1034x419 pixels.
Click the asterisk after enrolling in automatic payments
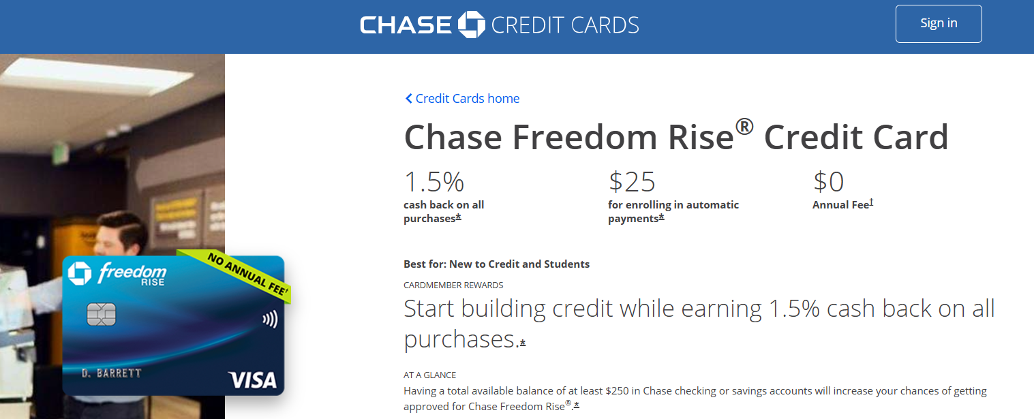[663, 218]
